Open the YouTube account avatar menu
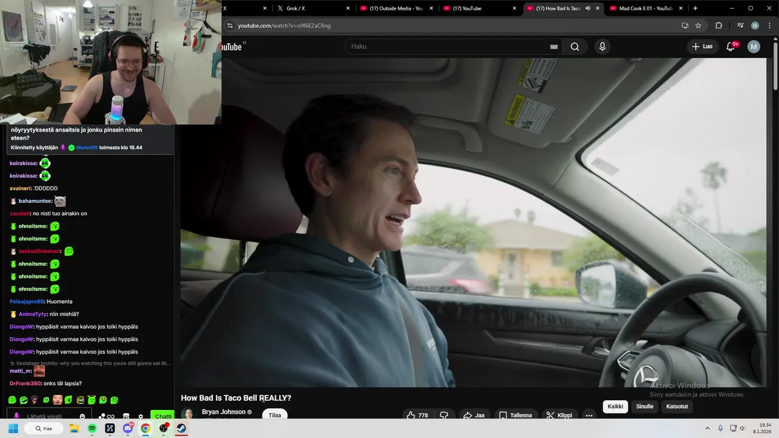This screenshot has height=438, width=779. pos(753,47)
